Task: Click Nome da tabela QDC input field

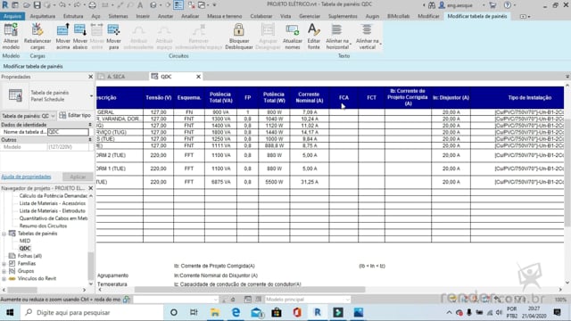Action: point(68,132)
